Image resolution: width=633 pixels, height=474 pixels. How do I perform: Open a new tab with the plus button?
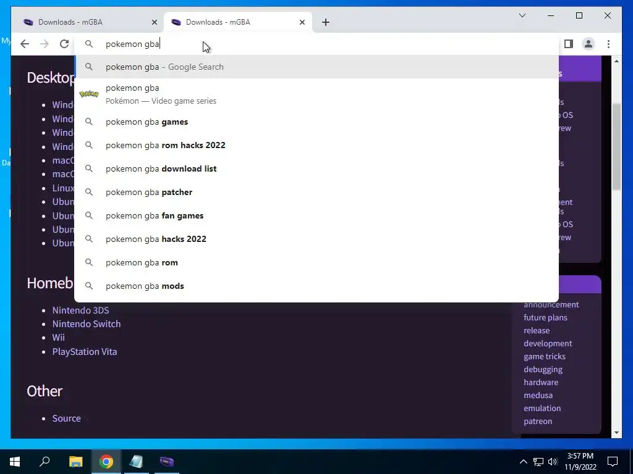click(x=326, y=23)
